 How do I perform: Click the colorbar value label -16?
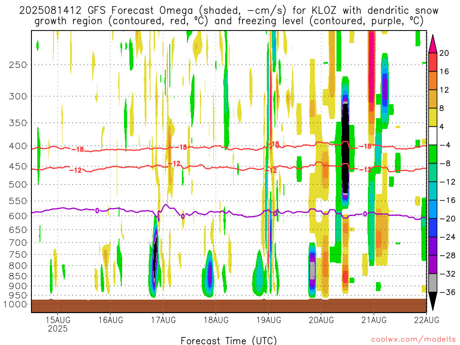tap(448, 200)
